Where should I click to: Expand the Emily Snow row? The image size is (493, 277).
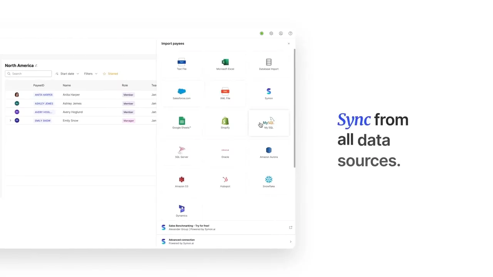10,121
